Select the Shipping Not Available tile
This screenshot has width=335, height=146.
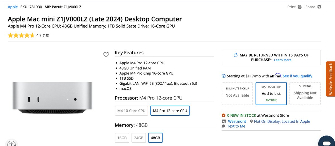[x=305, y=93]
